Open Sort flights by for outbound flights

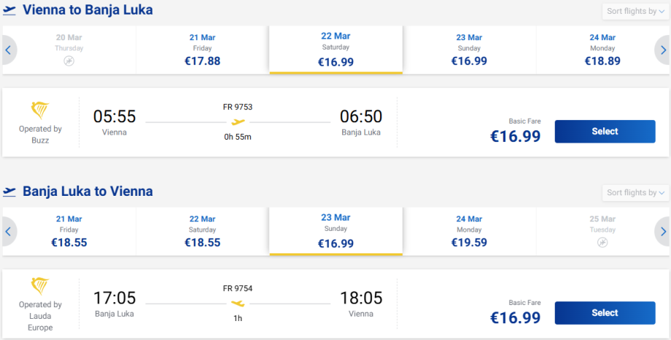click(x=635, y=11)
